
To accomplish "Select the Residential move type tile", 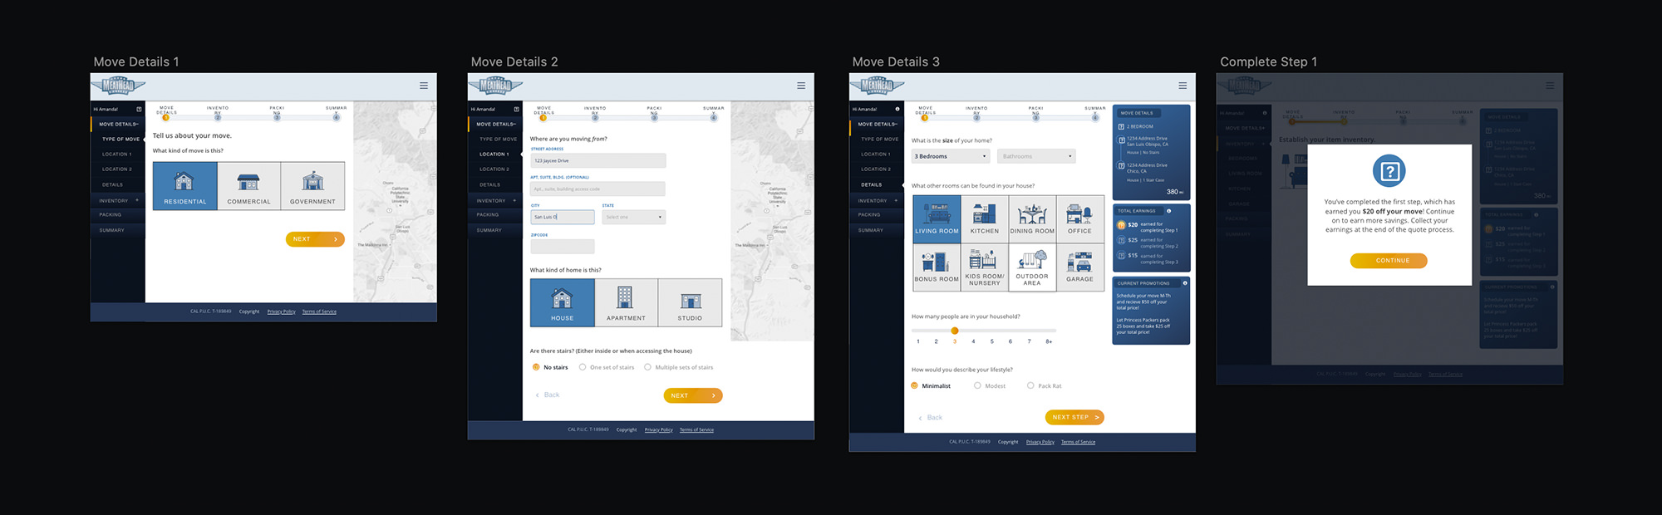I will pos(184,185).
